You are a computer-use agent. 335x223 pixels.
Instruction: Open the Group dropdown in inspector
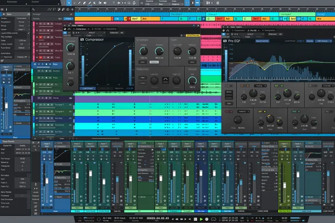[23, 26]
